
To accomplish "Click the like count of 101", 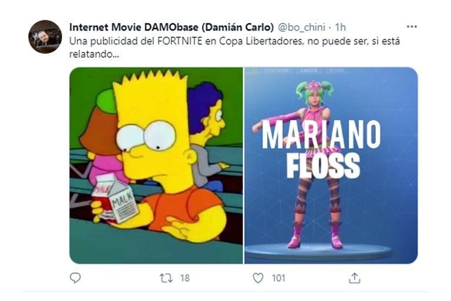I will (x=278, y=278).
